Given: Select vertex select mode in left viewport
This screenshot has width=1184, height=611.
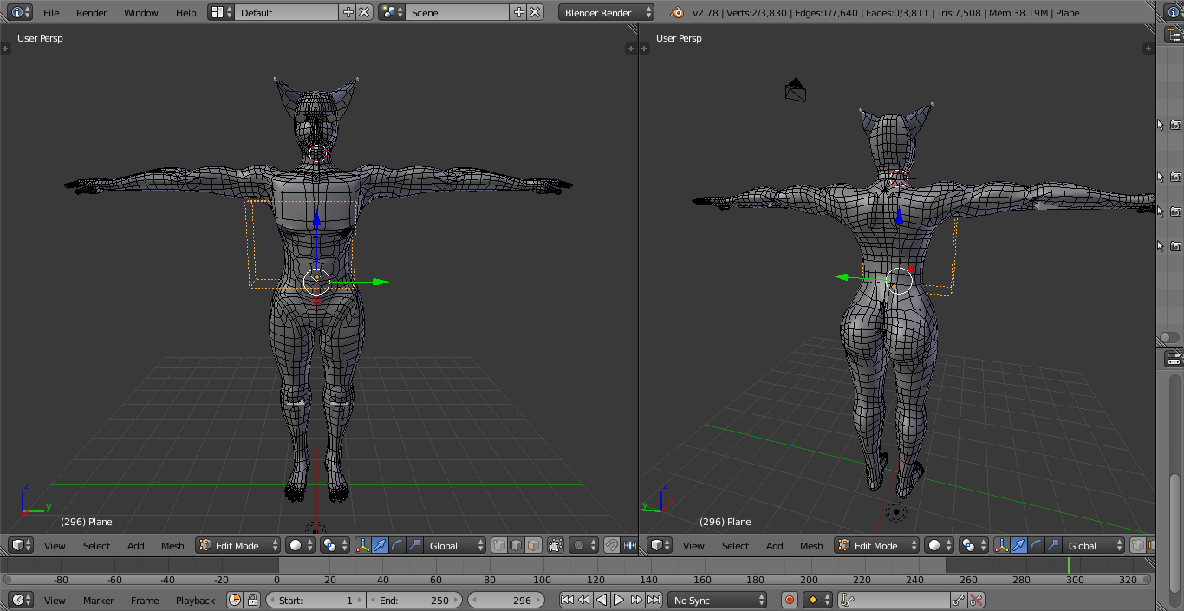Looking at the screenshot, I should [499, 545].
